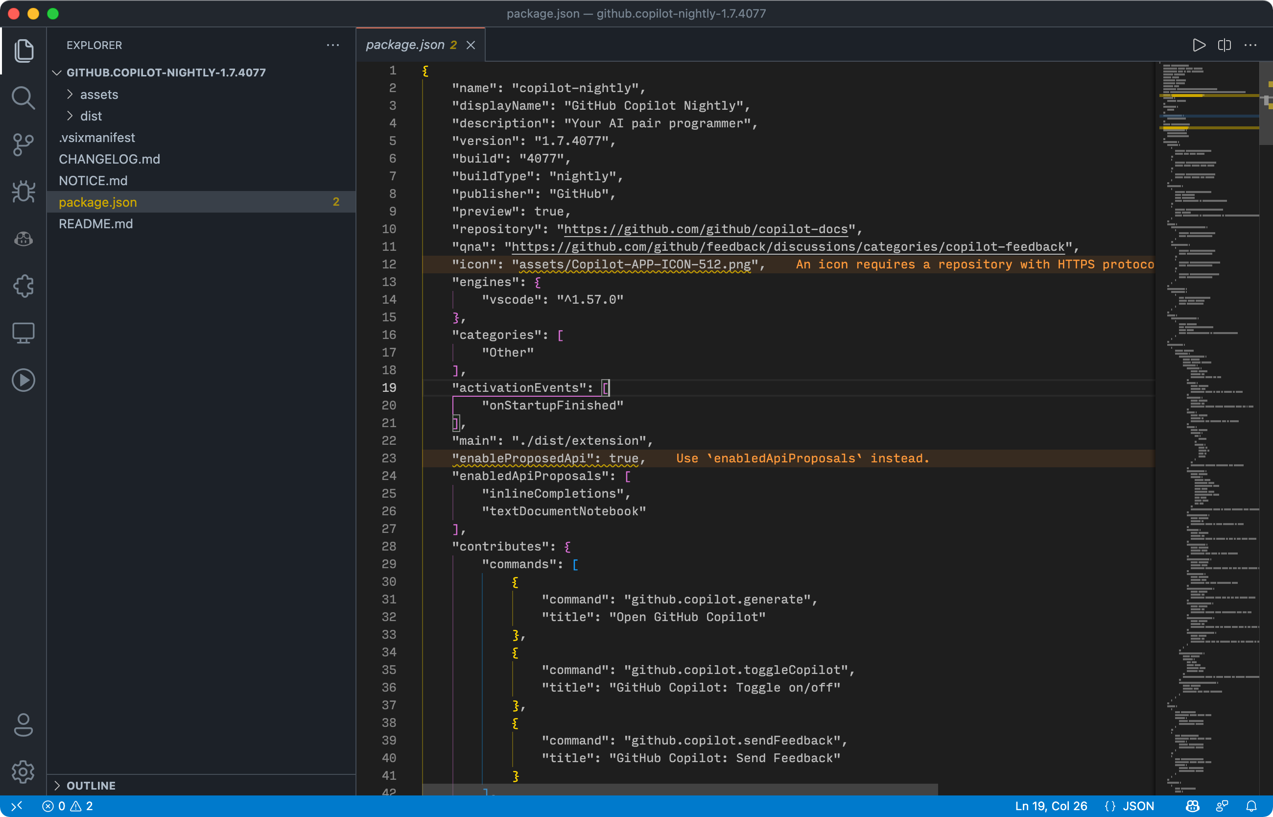Screen dimensions: 1273x817
Task: Open the Source Control view
Action: tap(24, 144)
